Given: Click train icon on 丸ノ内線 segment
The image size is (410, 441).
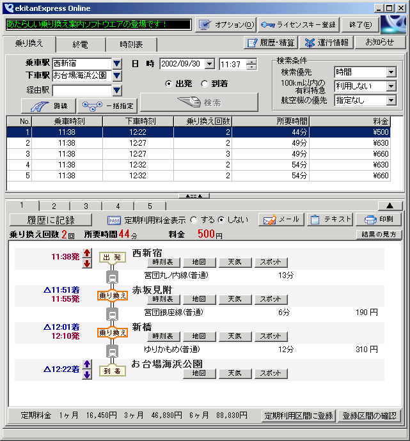Looking at the screenshot, I should [113, 277].
